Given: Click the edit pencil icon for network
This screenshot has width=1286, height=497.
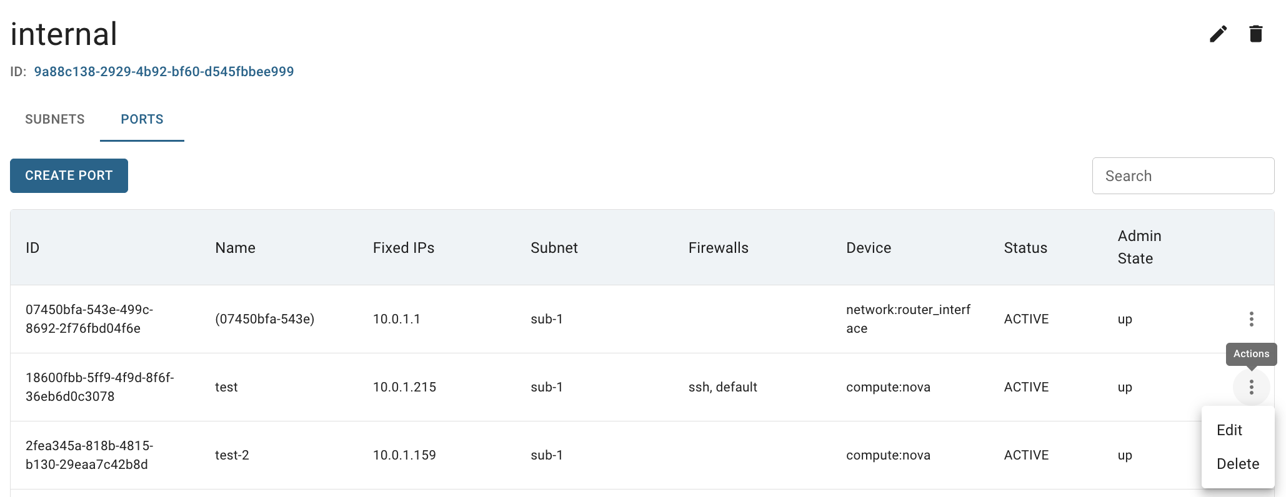Looking at the screenshot, I should click(x=1218, y=34).
